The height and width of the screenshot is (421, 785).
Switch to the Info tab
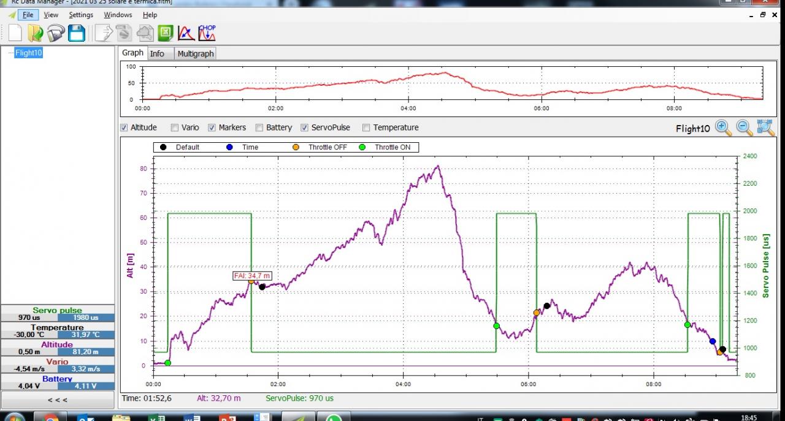click(x=157, y=54)
